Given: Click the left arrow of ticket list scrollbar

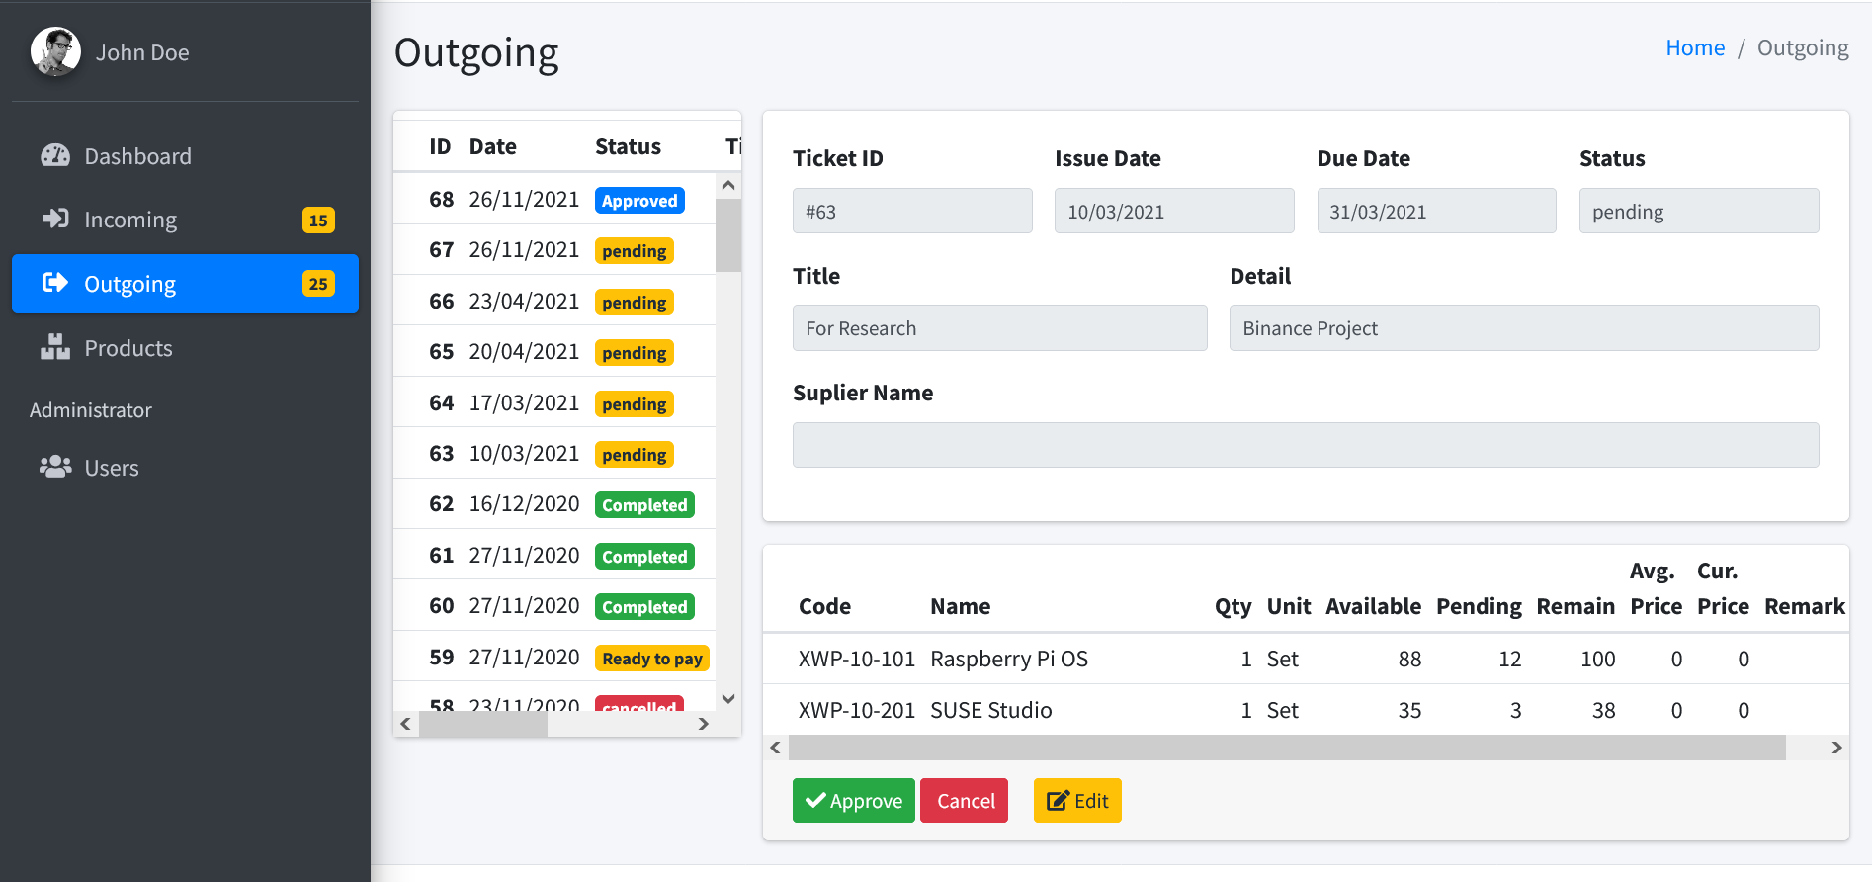Looking at the screenshot, I should point(405,724).
